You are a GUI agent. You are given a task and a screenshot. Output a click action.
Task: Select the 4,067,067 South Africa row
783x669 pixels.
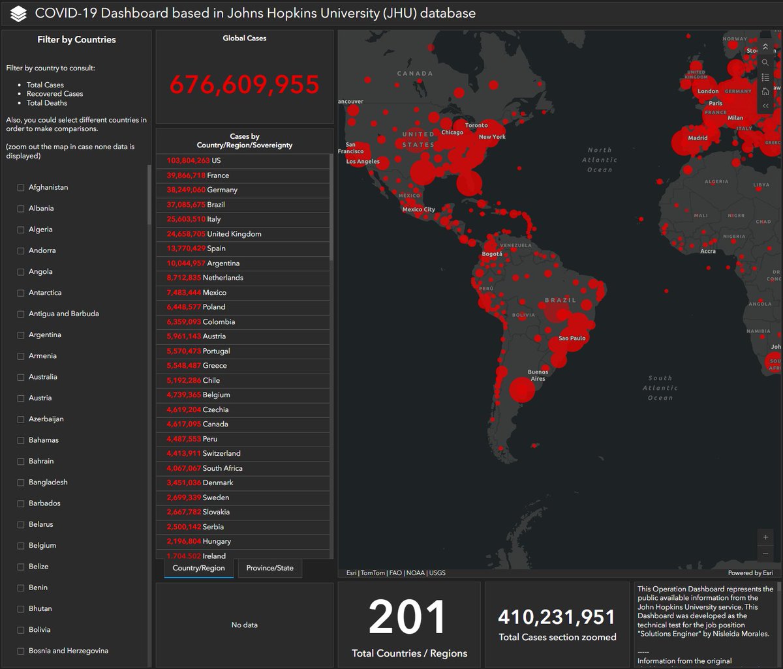click(x=243, y=468)
